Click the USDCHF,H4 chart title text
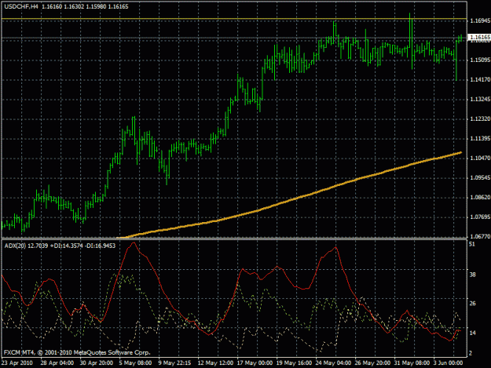This screenshot has width=491, height=368. [20, 6]
